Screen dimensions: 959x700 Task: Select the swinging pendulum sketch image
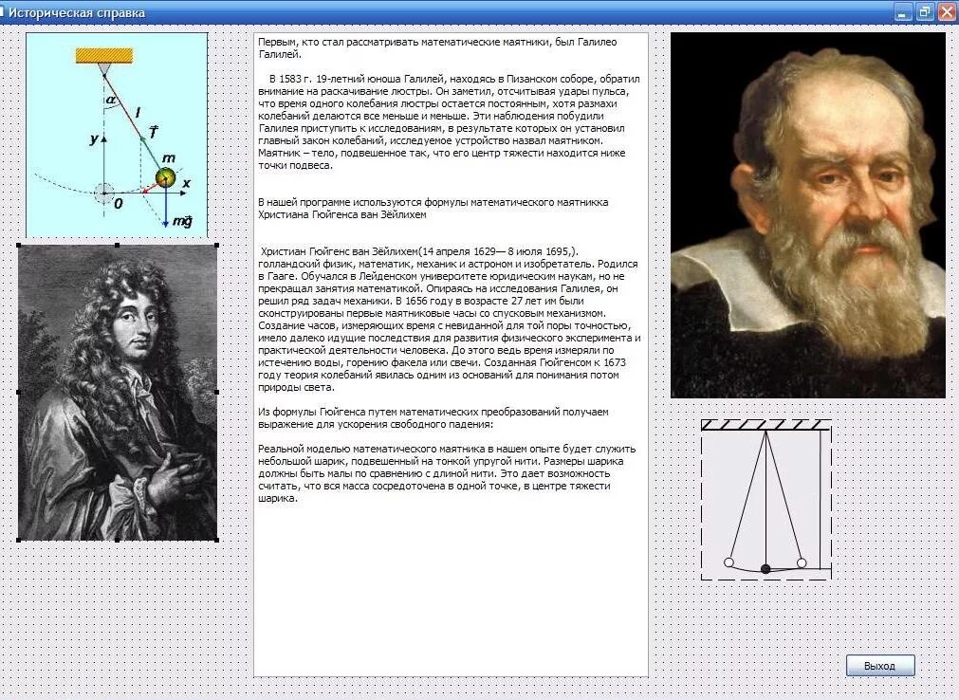point(765,500)
